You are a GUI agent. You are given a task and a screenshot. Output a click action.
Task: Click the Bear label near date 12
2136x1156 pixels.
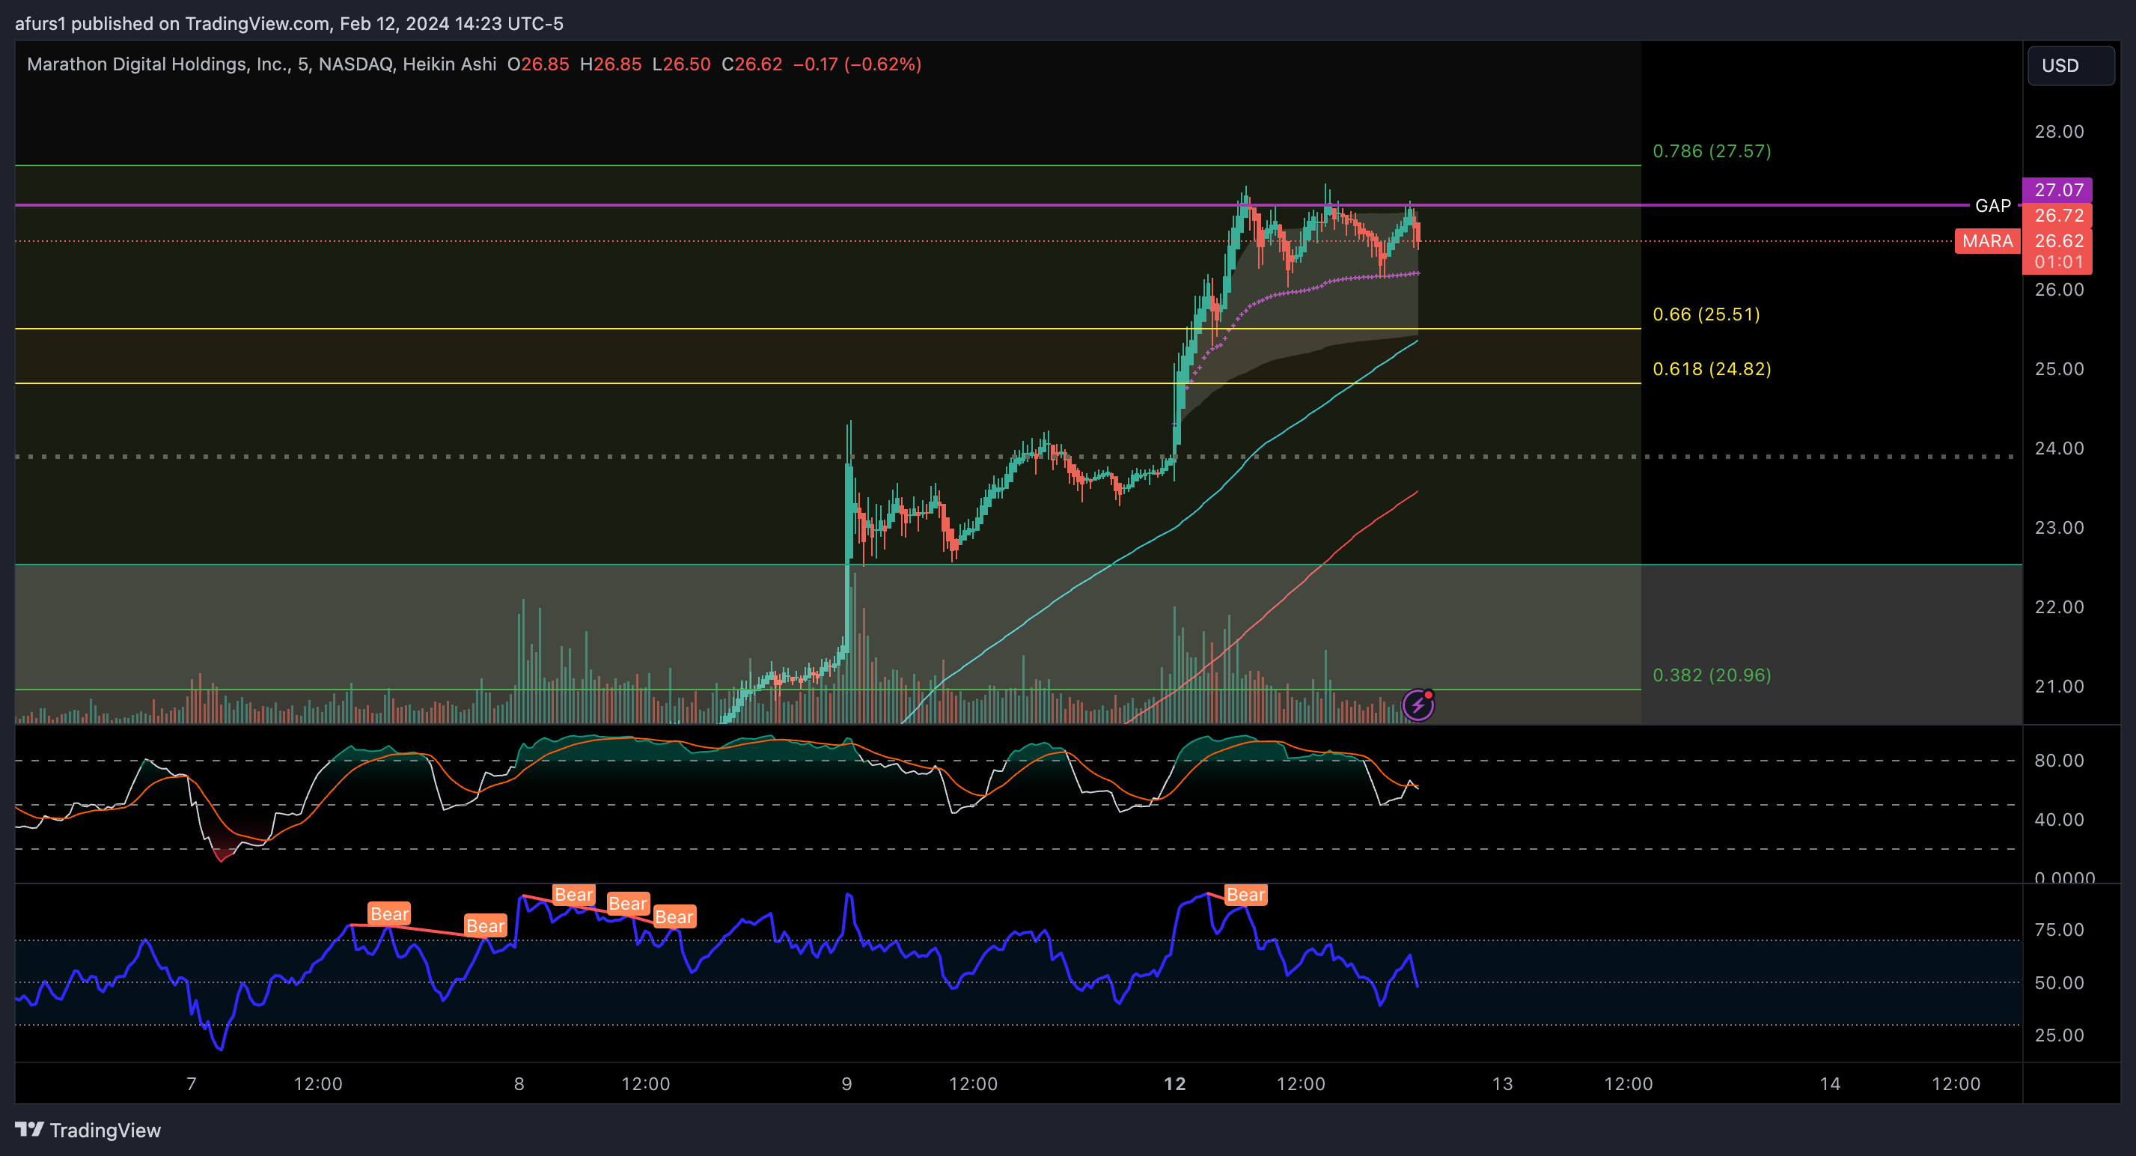1245,895
